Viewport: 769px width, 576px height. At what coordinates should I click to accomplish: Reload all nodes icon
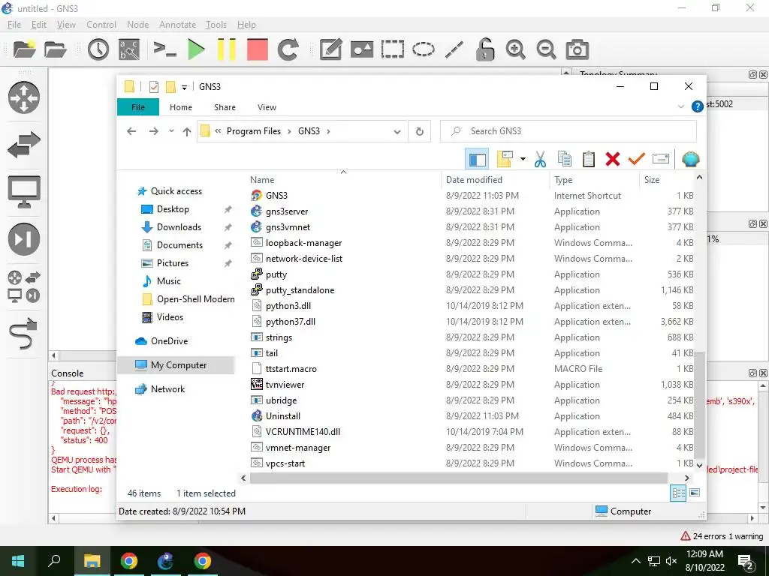coord(288,49)
